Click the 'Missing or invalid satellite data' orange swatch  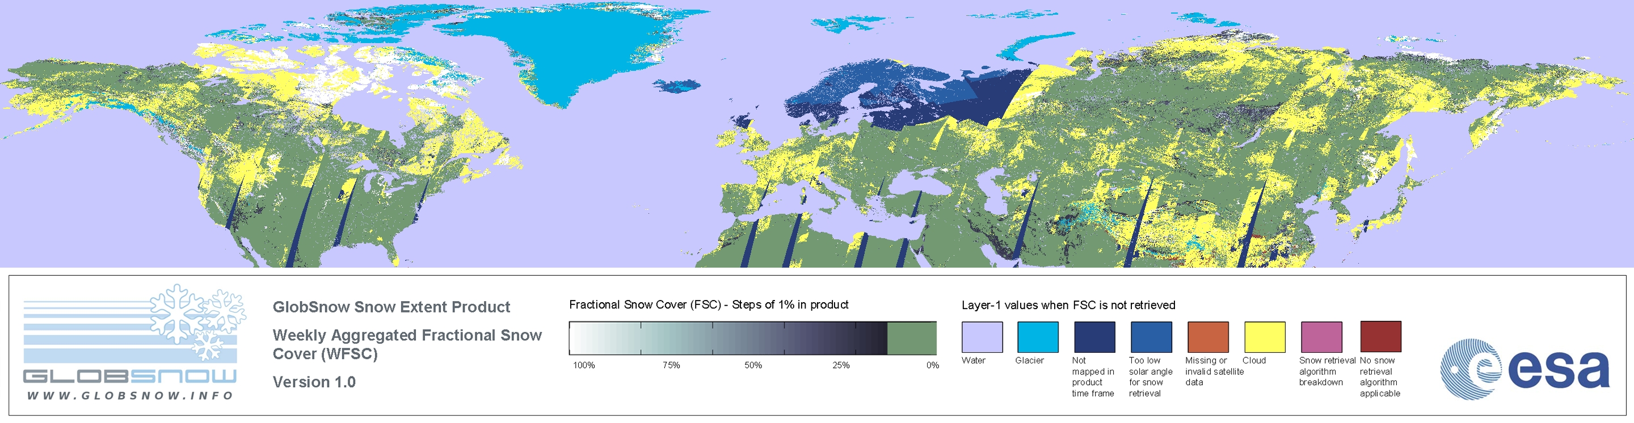pyautogui.click(x=1208, y=337)
